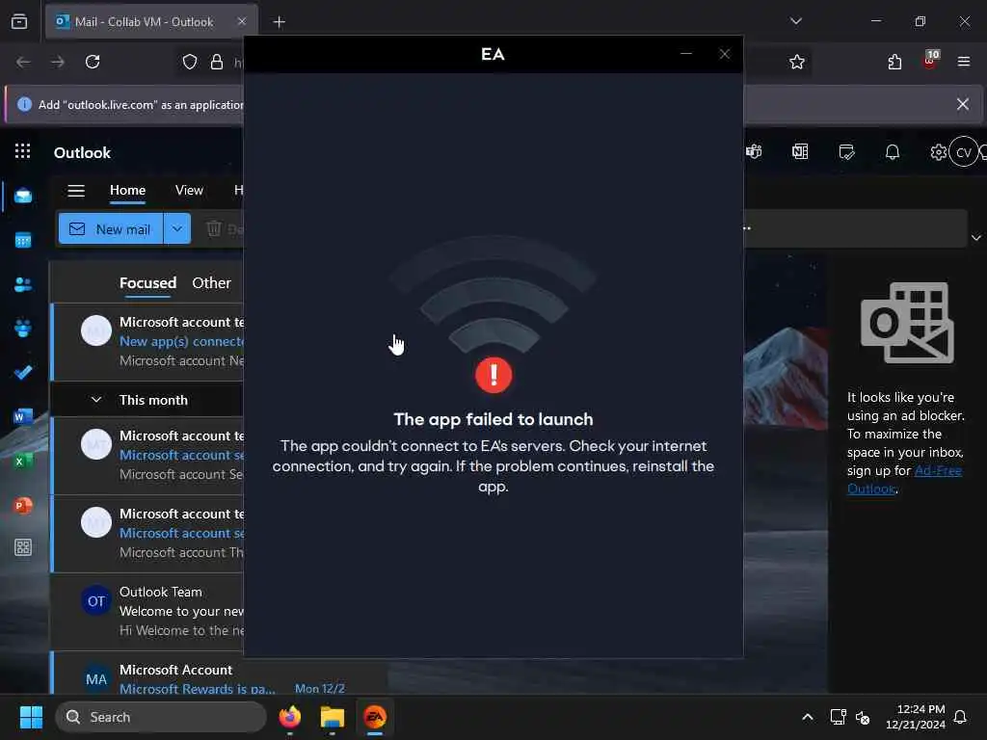Show tracking protection shield info
The height and width of the screenshot is (740, 987).
[190, 62]
